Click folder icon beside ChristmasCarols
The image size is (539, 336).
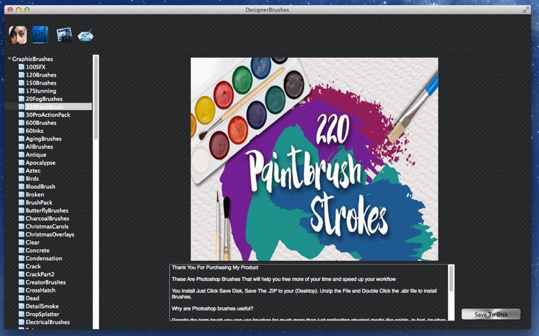22,226
